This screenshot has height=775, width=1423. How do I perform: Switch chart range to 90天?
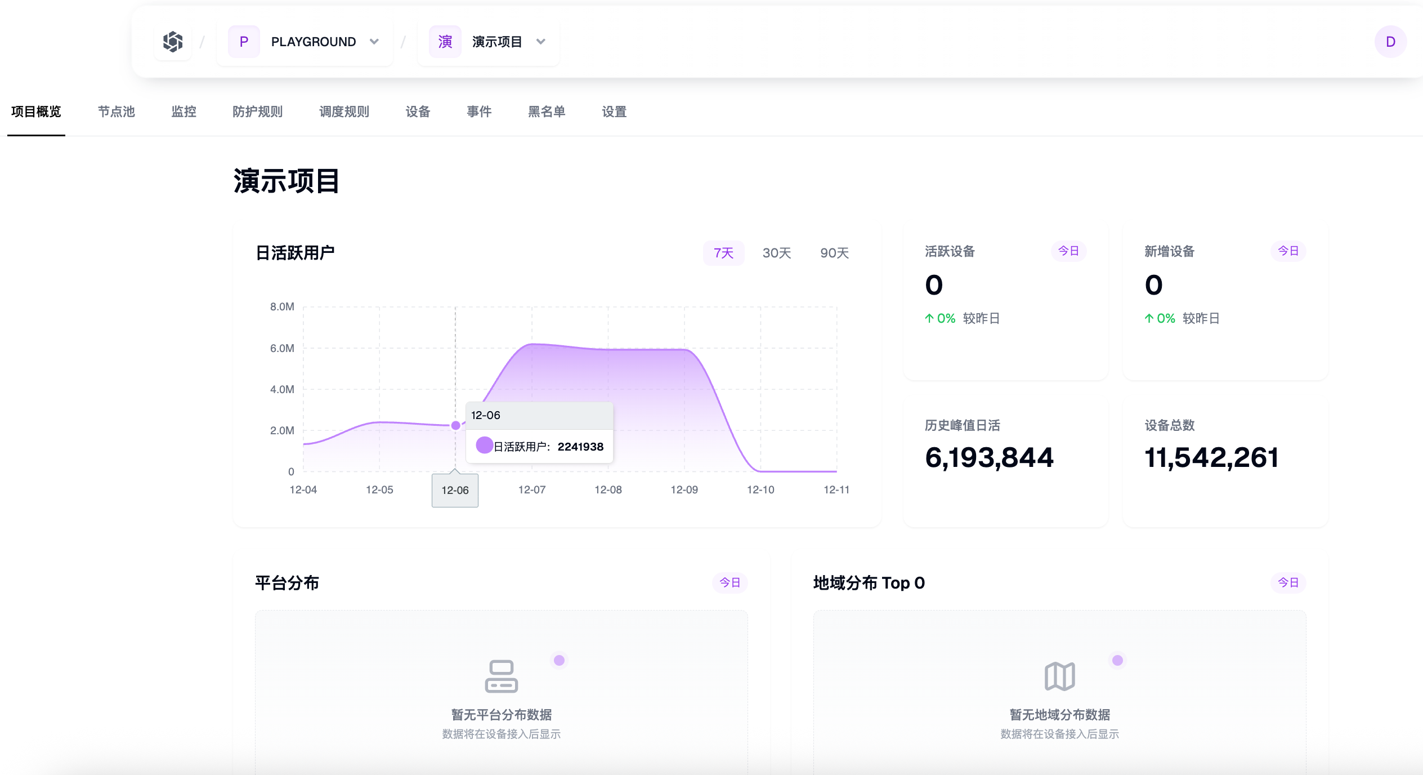point(834,253)
